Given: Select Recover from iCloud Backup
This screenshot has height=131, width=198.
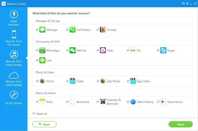Looking at the screenshot, I should (14, 79).
